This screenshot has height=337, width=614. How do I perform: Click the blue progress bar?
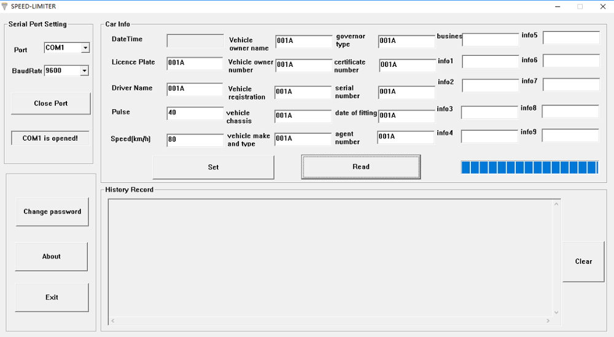click(529, 168)
